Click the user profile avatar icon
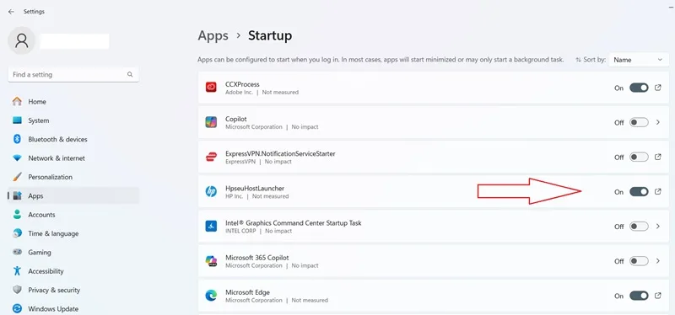The image size is (675, 315). pos(22,40)
